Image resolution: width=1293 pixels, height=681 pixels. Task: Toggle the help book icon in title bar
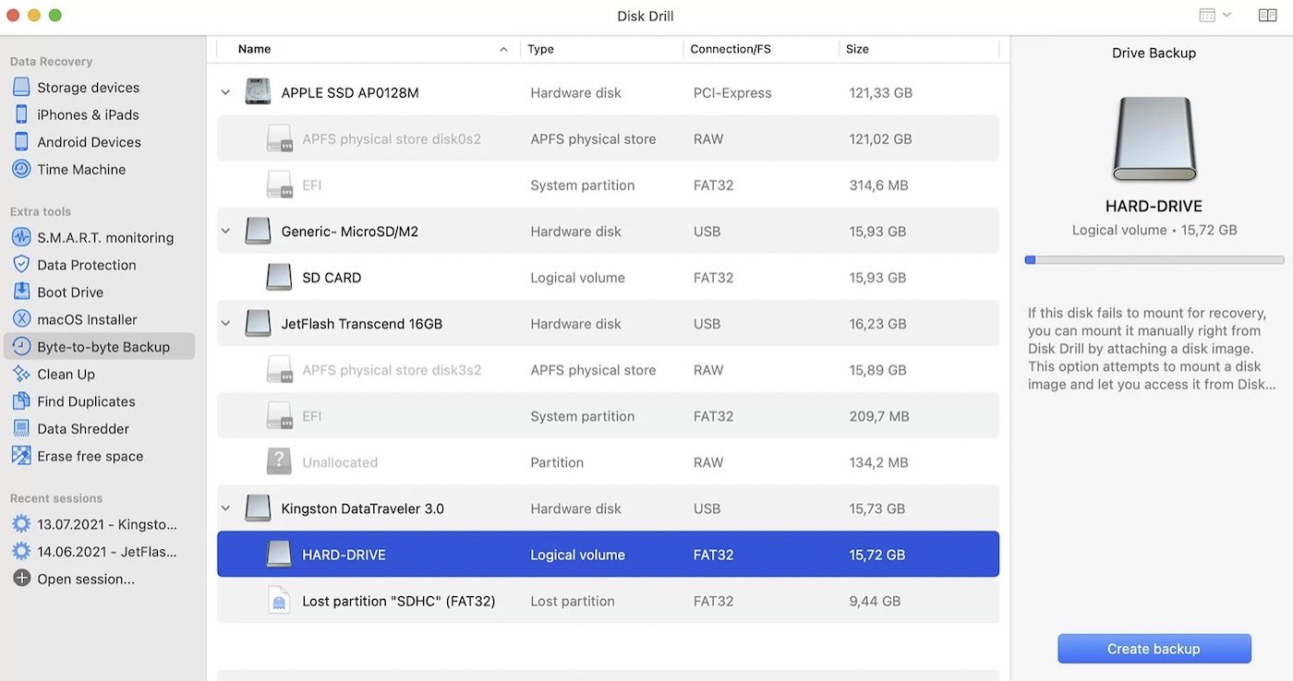coord(1267,15)
